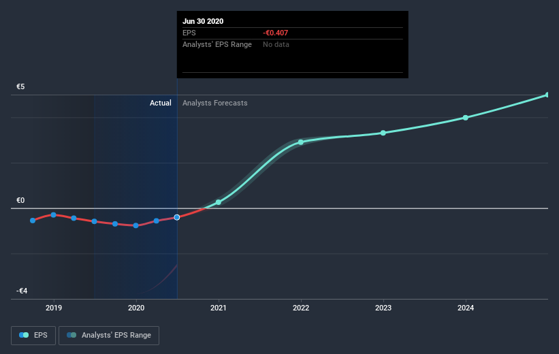Screen dimensions: 559x354
Task: Toggle the EPS legend series
Action: 33,335
